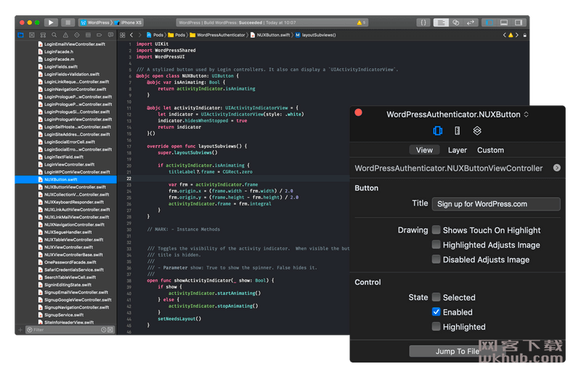This screenshot has height=377, width=581.
Task: Open the Debug navigator icon
Action: pos(88,35)
